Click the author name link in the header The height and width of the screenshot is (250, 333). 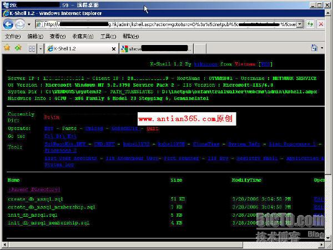[x=205, y=64]
